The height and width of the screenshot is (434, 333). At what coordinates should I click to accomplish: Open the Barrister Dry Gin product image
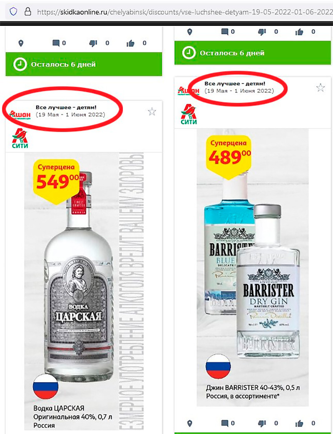point(253,267)
